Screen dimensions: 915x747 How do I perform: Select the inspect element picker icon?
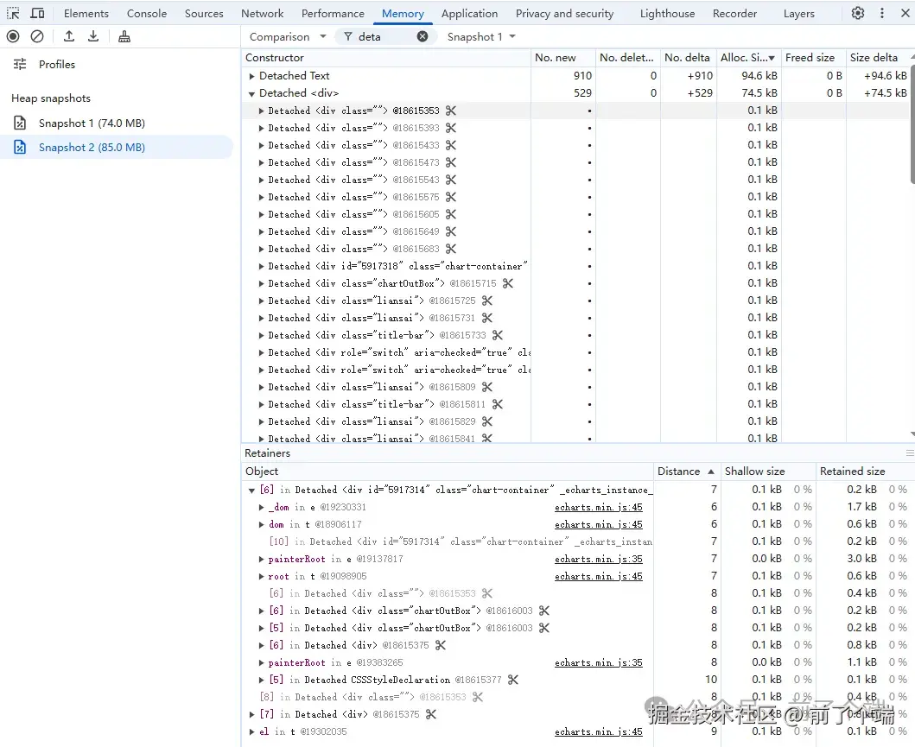13,13
